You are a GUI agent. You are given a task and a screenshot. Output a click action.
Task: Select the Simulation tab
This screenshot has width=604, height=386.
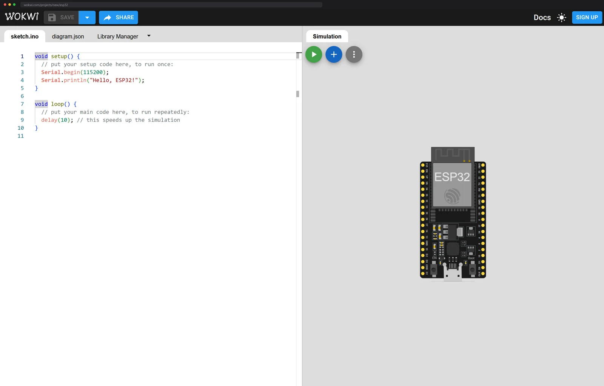pyautogui.click(x=327, y=37)
